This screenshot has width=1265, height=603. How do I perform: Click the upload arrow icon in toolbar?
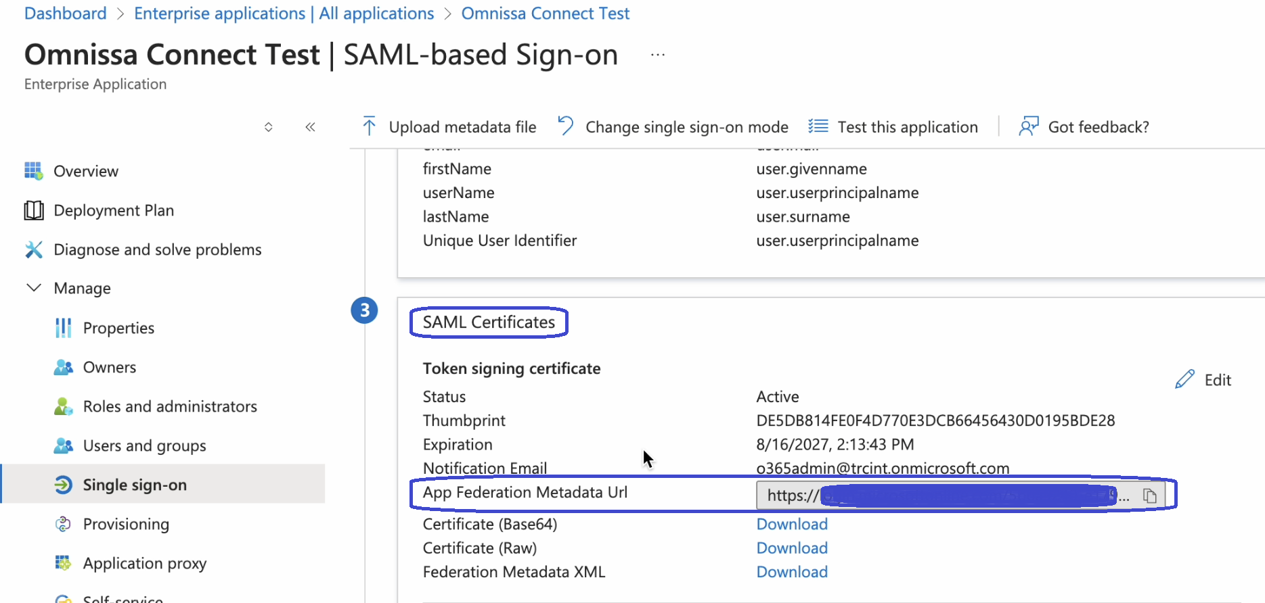pos(369,126)
